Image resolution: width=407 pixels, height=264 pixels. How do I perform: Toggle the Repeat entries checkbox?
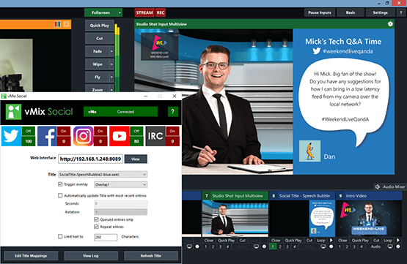pyautogui.click(x=96, y=227)
